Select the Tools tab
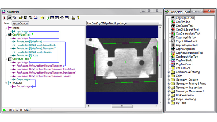This screenshot has height=122, width=217. tap(6, 23)
